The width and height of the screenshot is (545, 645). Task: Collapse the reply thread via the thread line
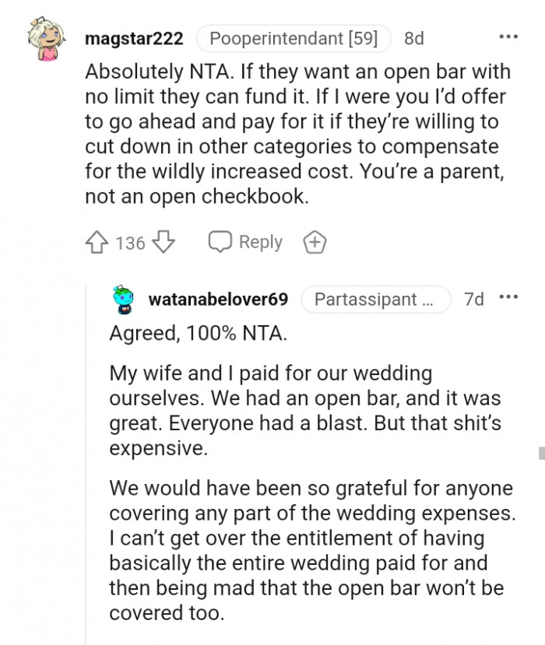tap(87, 467)
